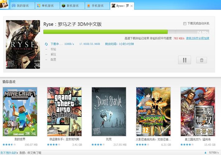Screen dimensions: 221x155
Task: Delete the Ryse download with trash icon
Action: [x=201, y=60]
